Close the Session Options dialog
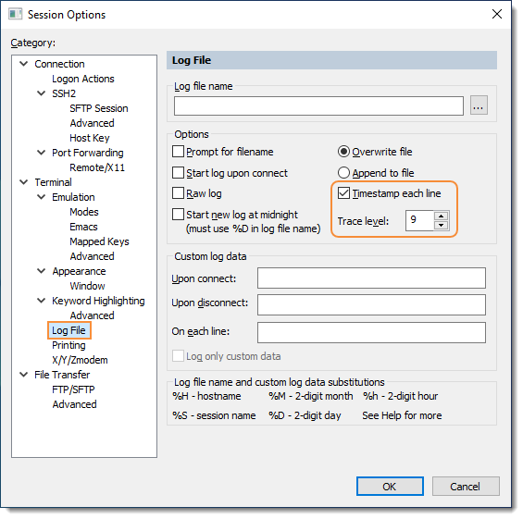The image size is (523, 519). 497,14
